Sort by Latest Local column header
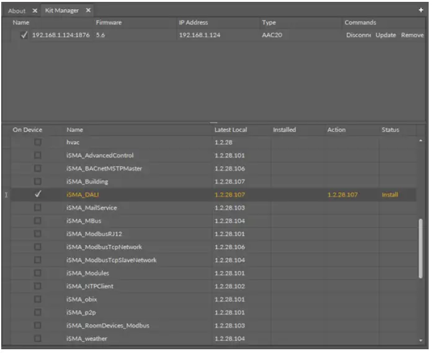 coord(230,130)
